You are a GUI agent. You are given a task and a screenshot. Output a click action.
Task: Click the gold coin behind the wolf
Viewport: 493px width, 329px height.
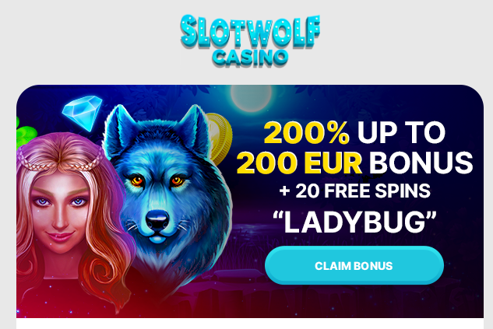[219, 138]
